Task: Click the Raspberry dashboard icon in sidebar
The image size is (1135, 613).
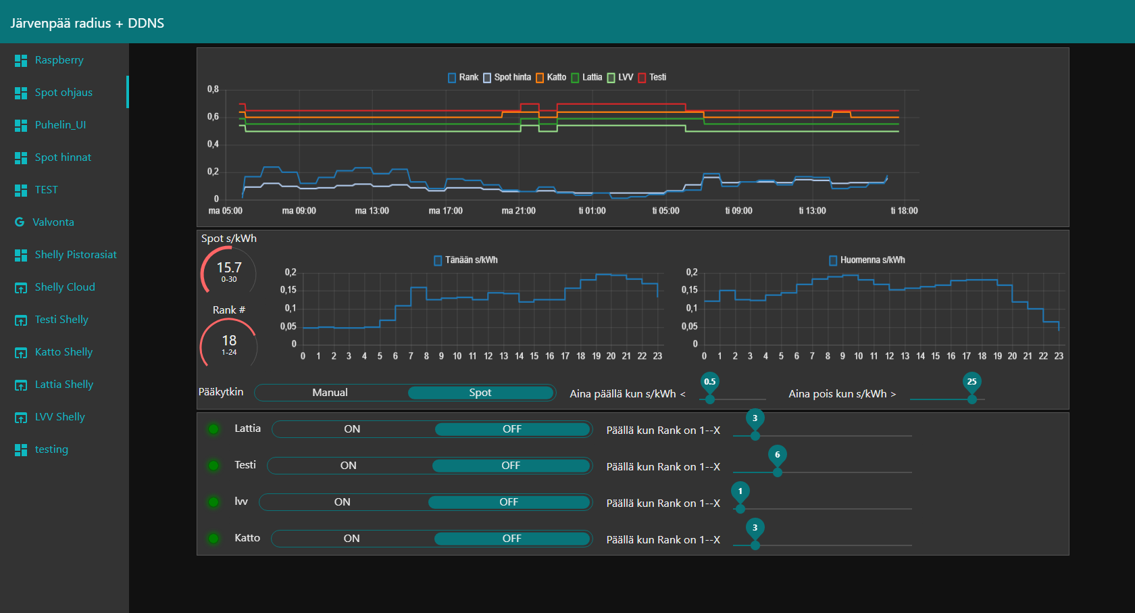Action: (x=21, y=61)
